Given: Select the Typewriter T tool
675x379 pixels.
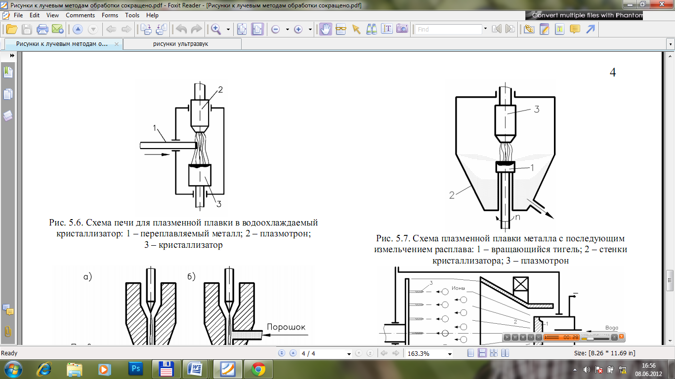Looking at the screenshot, I should click(559, 29).
